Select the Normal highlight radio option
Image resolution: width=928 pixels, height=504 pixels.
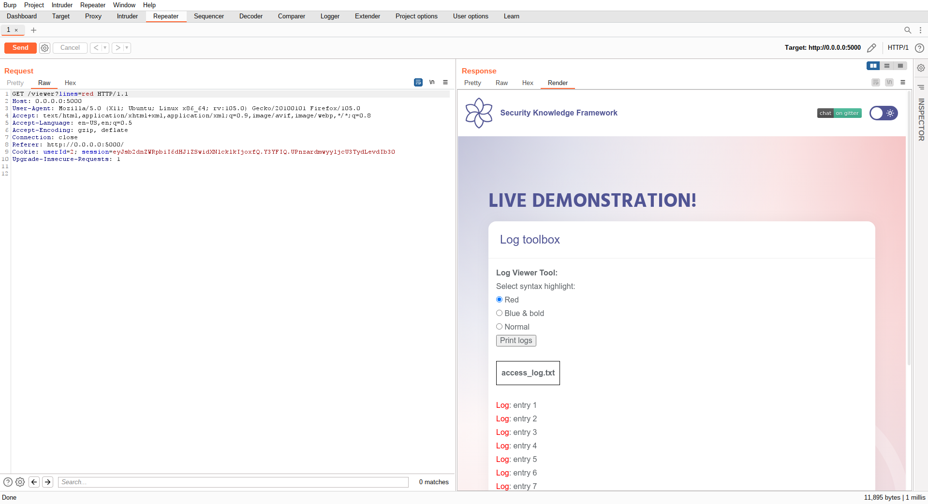(500, 327)
